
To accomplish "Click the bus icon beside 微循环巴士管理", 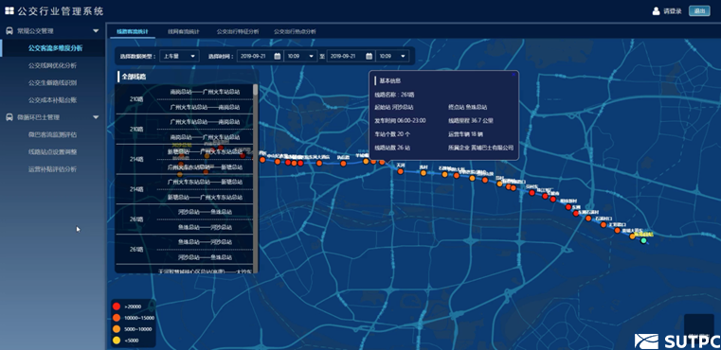I will pyautogui.click(x=9, y=117).
